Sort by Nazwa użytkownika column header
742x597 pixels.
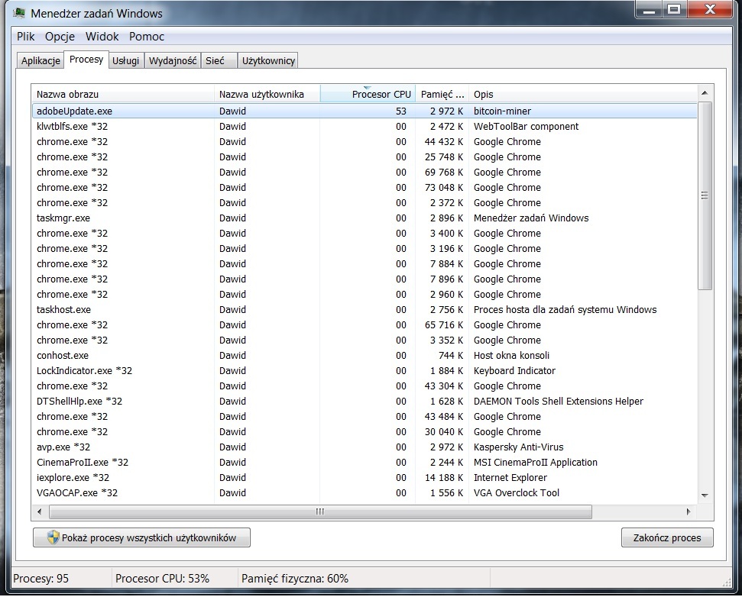pyautogui.click(x=267, y=94)
